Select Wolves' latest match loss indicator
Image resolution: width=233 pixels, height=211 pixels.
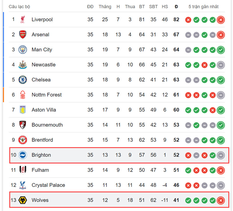[x=221, y=200]
